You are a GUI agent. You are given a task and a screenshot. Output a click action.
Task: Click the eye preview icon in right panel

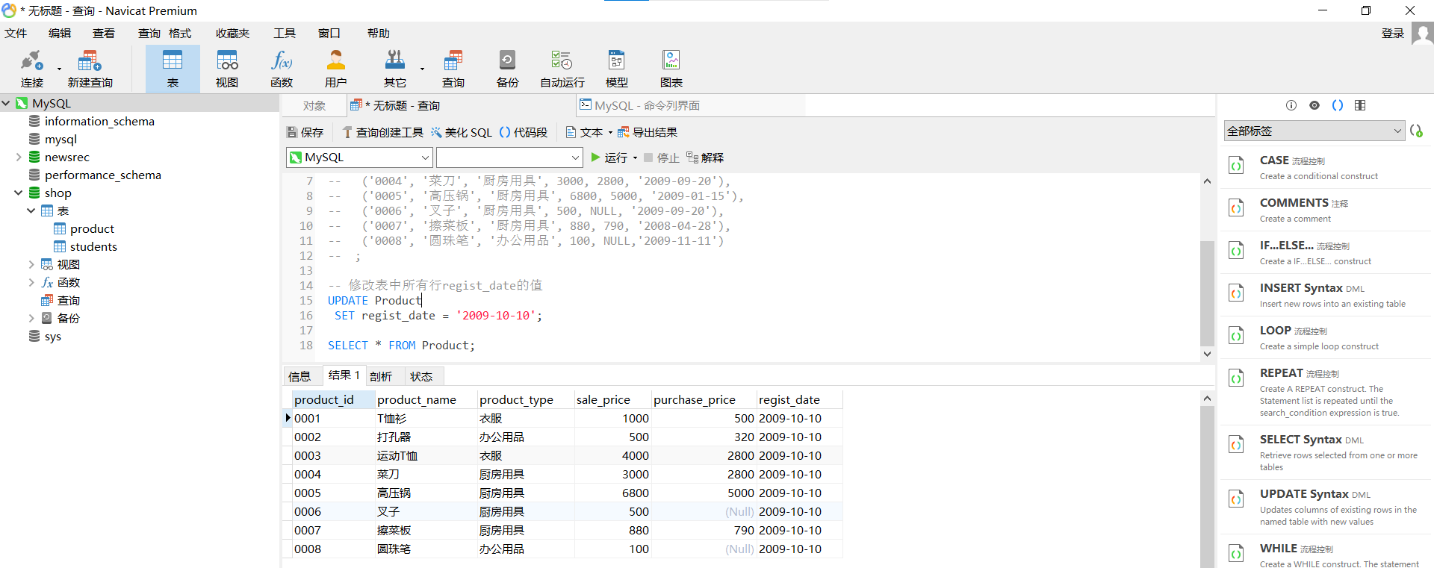(x=1314, y=105)
